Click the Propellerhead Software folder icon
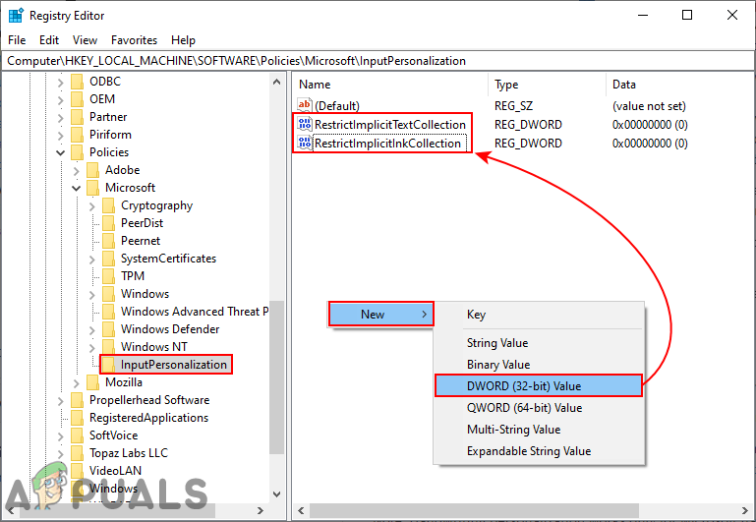This screenshot has height=522, width=756. [x=77, y=400]
